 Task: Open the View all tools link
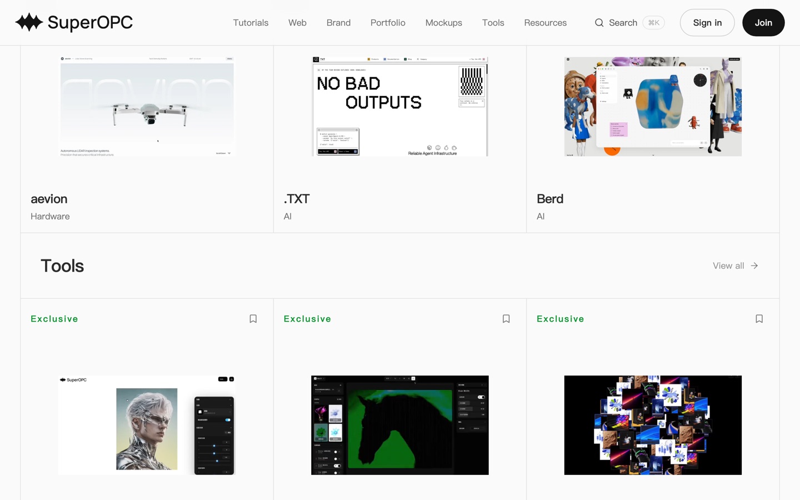(x=736, y=266)
